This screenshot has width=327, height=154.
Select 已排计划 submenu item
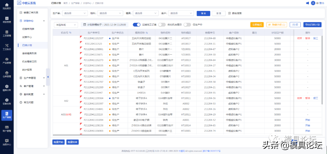pyautogui.click(x=32, y=45)
